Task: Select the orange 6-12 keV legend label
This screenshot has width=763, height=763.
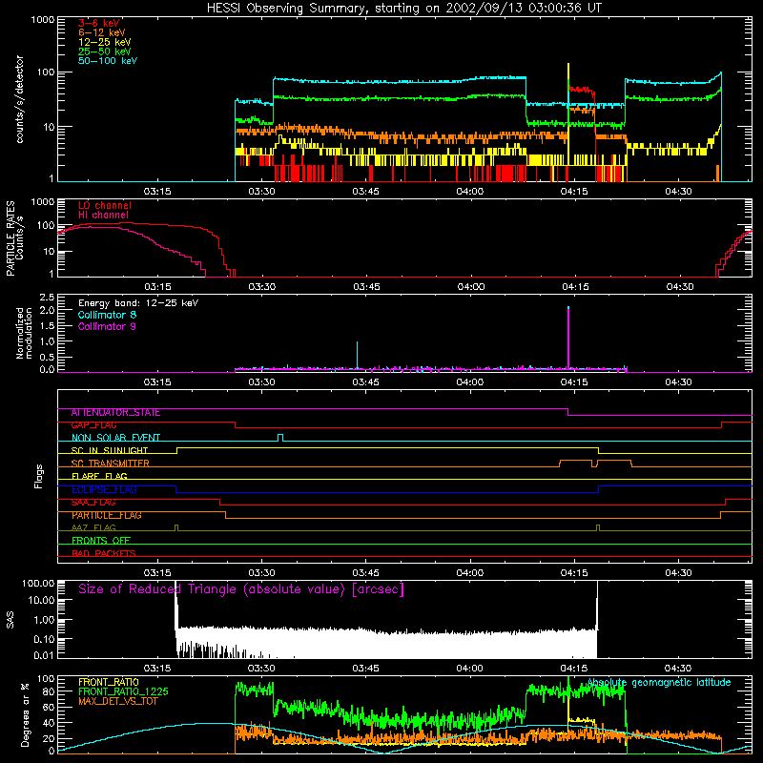Action: (x=101, y=32)
